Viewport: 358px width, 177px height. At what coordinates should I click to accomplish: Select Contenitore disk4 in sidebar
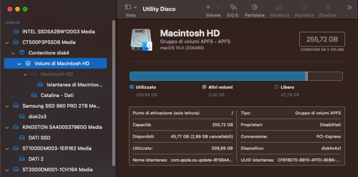coord(49,53)
